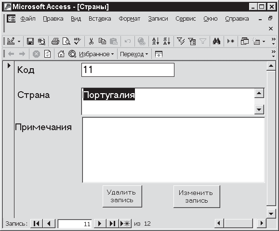Sort ascending with А-Я icon

click(156, 41)
